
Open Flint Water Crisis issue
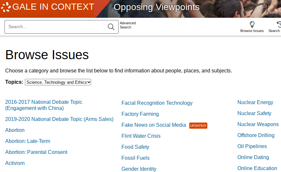pos(141,136)
